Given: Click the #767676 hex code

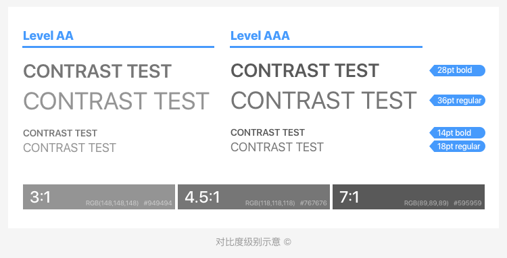Looking at the screenshot, I should pyautogui.click(x=313, y=203).
